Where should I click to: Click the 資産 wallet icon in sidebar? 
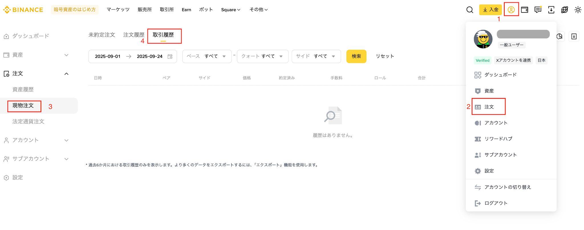(6, 55)
